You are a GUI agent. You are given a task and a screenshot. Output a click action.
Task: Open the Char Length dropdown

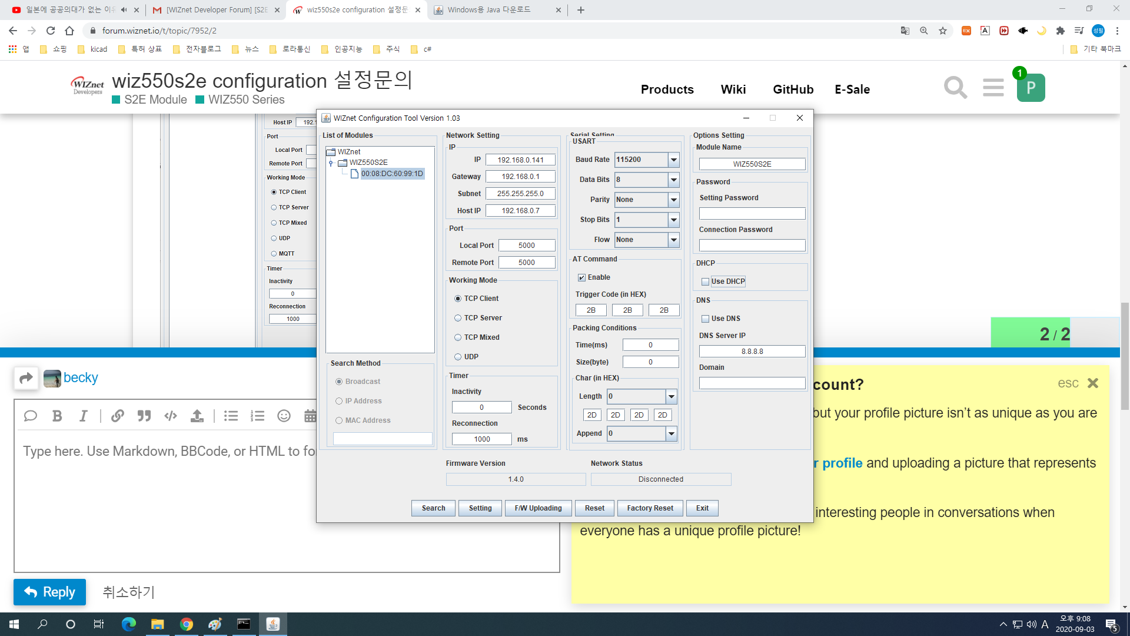point(672,396)
